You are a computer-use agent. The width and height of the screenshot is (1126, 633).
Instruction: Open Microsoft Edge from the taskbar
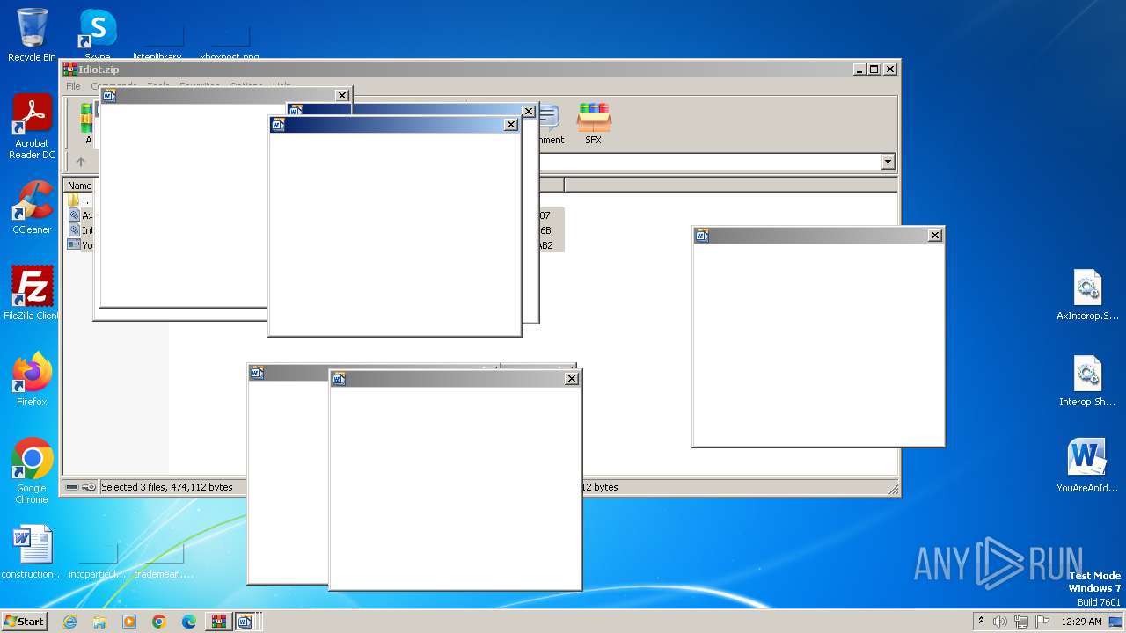tap(189, 622)
